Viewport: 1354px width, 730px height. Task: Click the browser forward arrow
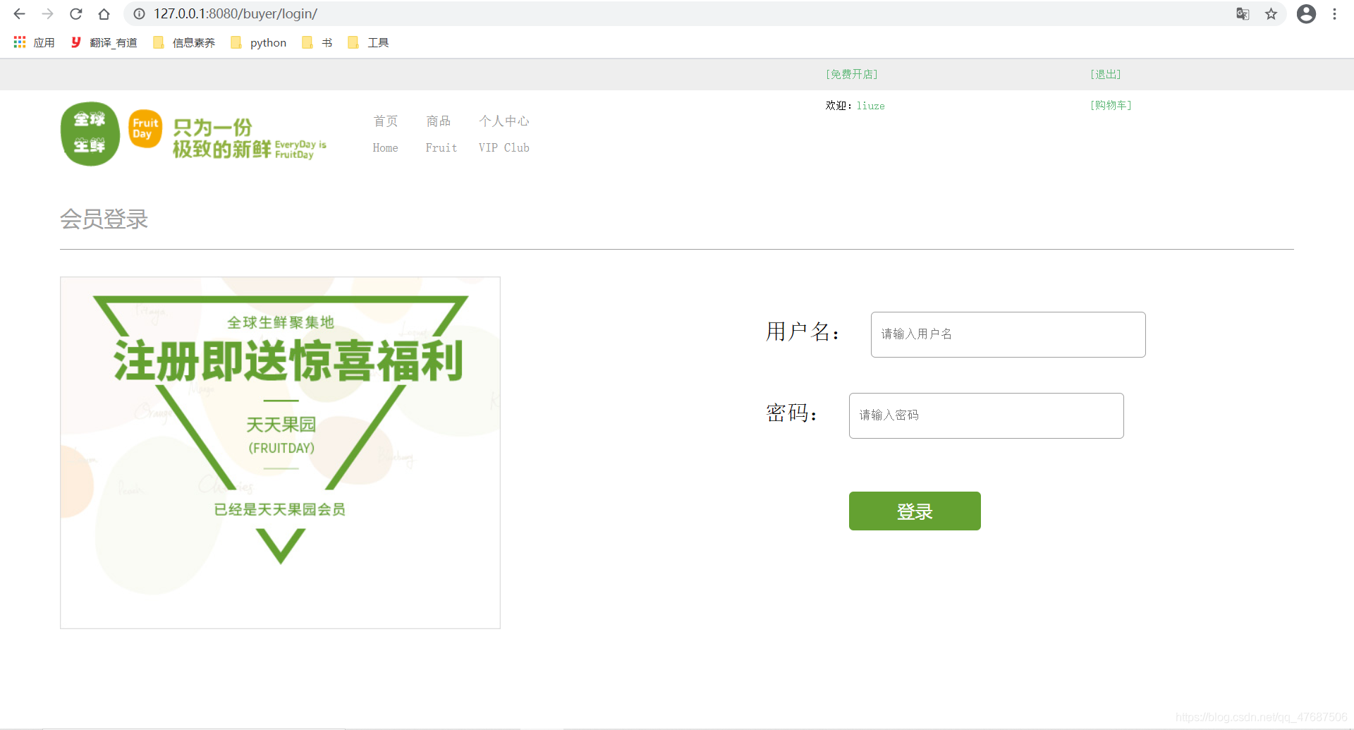[47, 14]
